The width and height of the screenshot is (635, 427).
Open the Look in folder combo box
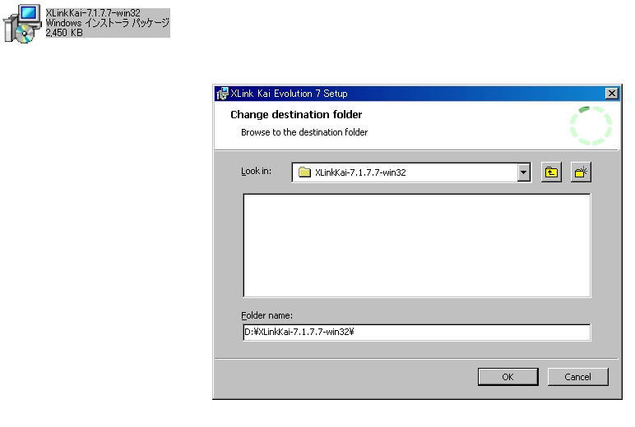[411, 172]
